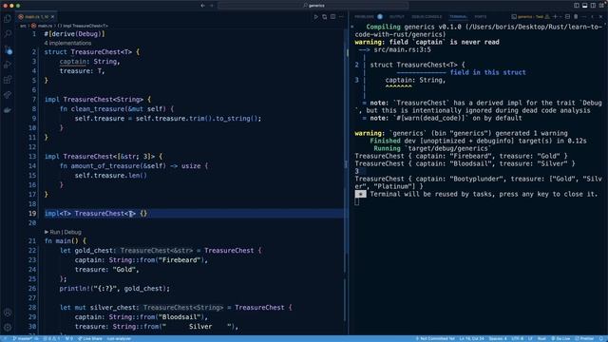Click the notifications bell in status bar

tap(601, 338)
